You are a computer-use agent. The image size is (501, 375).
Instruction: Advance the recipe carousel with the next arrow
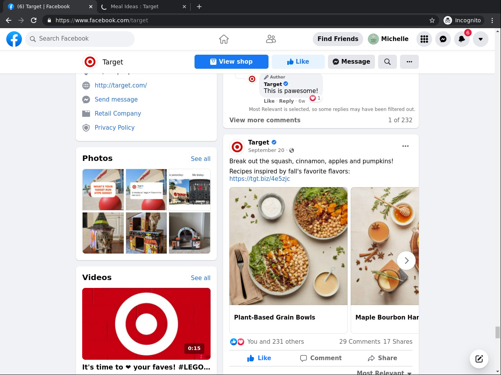click(x=406, y=261)
